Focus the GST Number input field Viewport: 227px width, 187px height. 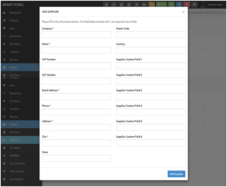77,81
